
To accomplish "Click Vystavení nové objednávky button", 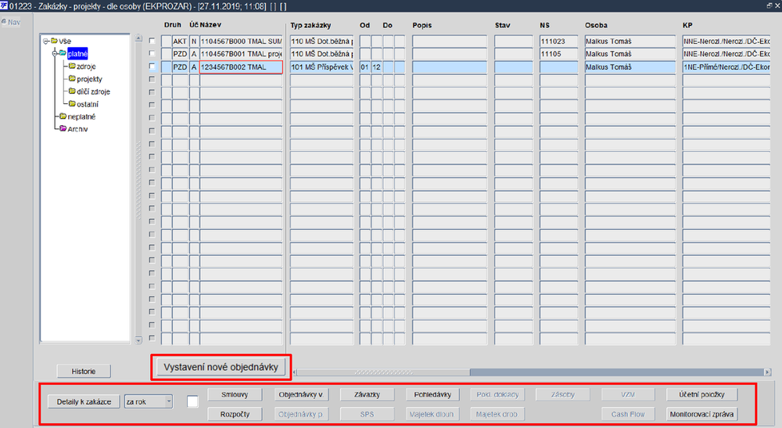I will tap(221, 367).
